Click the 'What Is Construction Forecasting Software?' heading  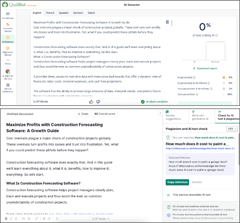pos(43,183)
